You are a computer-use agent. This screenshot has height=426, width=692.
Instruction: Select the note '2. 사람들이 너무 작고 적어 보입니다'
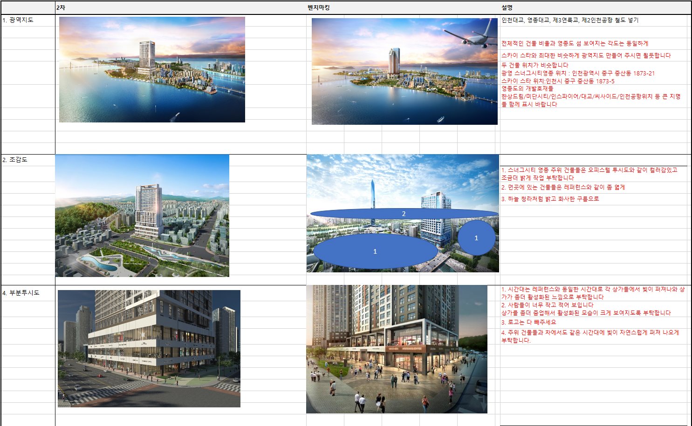point(548,305)
